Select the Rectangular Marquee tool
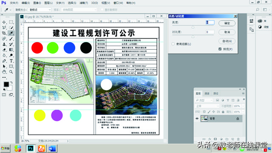Screen dimensions: 272x153 pos(11,22)
